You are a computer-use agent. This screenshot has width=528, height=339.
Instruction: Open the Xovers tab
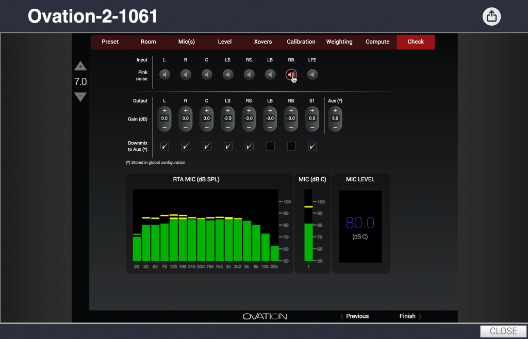(263, 42)
